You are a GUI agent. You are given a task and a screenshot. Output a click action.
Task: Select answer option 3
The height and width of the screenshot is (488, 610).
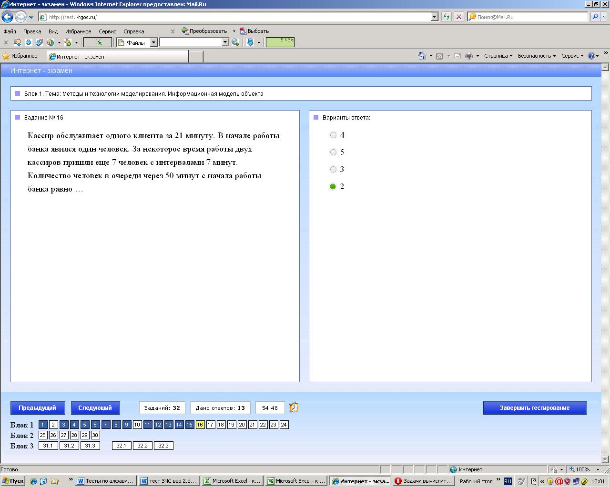pos(333,170)
